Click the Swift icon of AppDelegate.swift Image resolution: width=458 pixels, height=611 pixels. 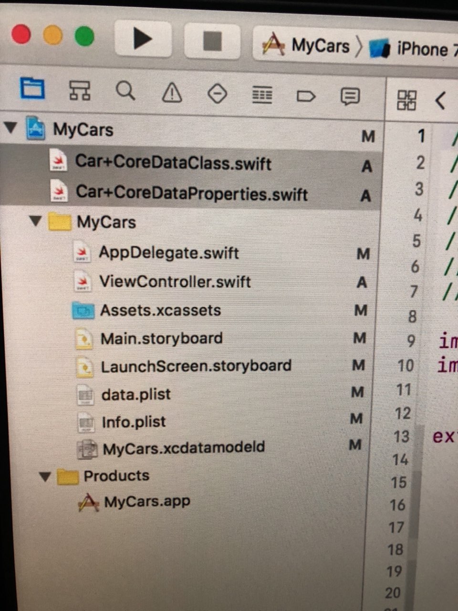83,253
